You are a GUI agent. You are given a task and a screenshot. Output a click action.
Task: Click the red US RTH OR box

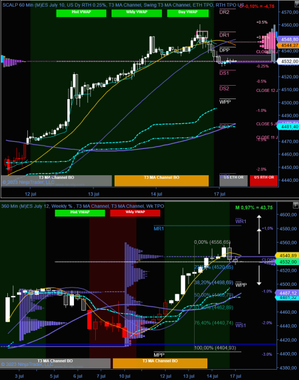coord(264,181)
